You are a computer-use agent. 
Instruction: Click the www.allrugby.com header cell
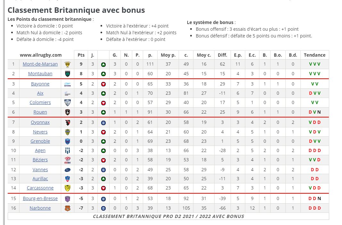pyautogui.click(x=40, y=55)
